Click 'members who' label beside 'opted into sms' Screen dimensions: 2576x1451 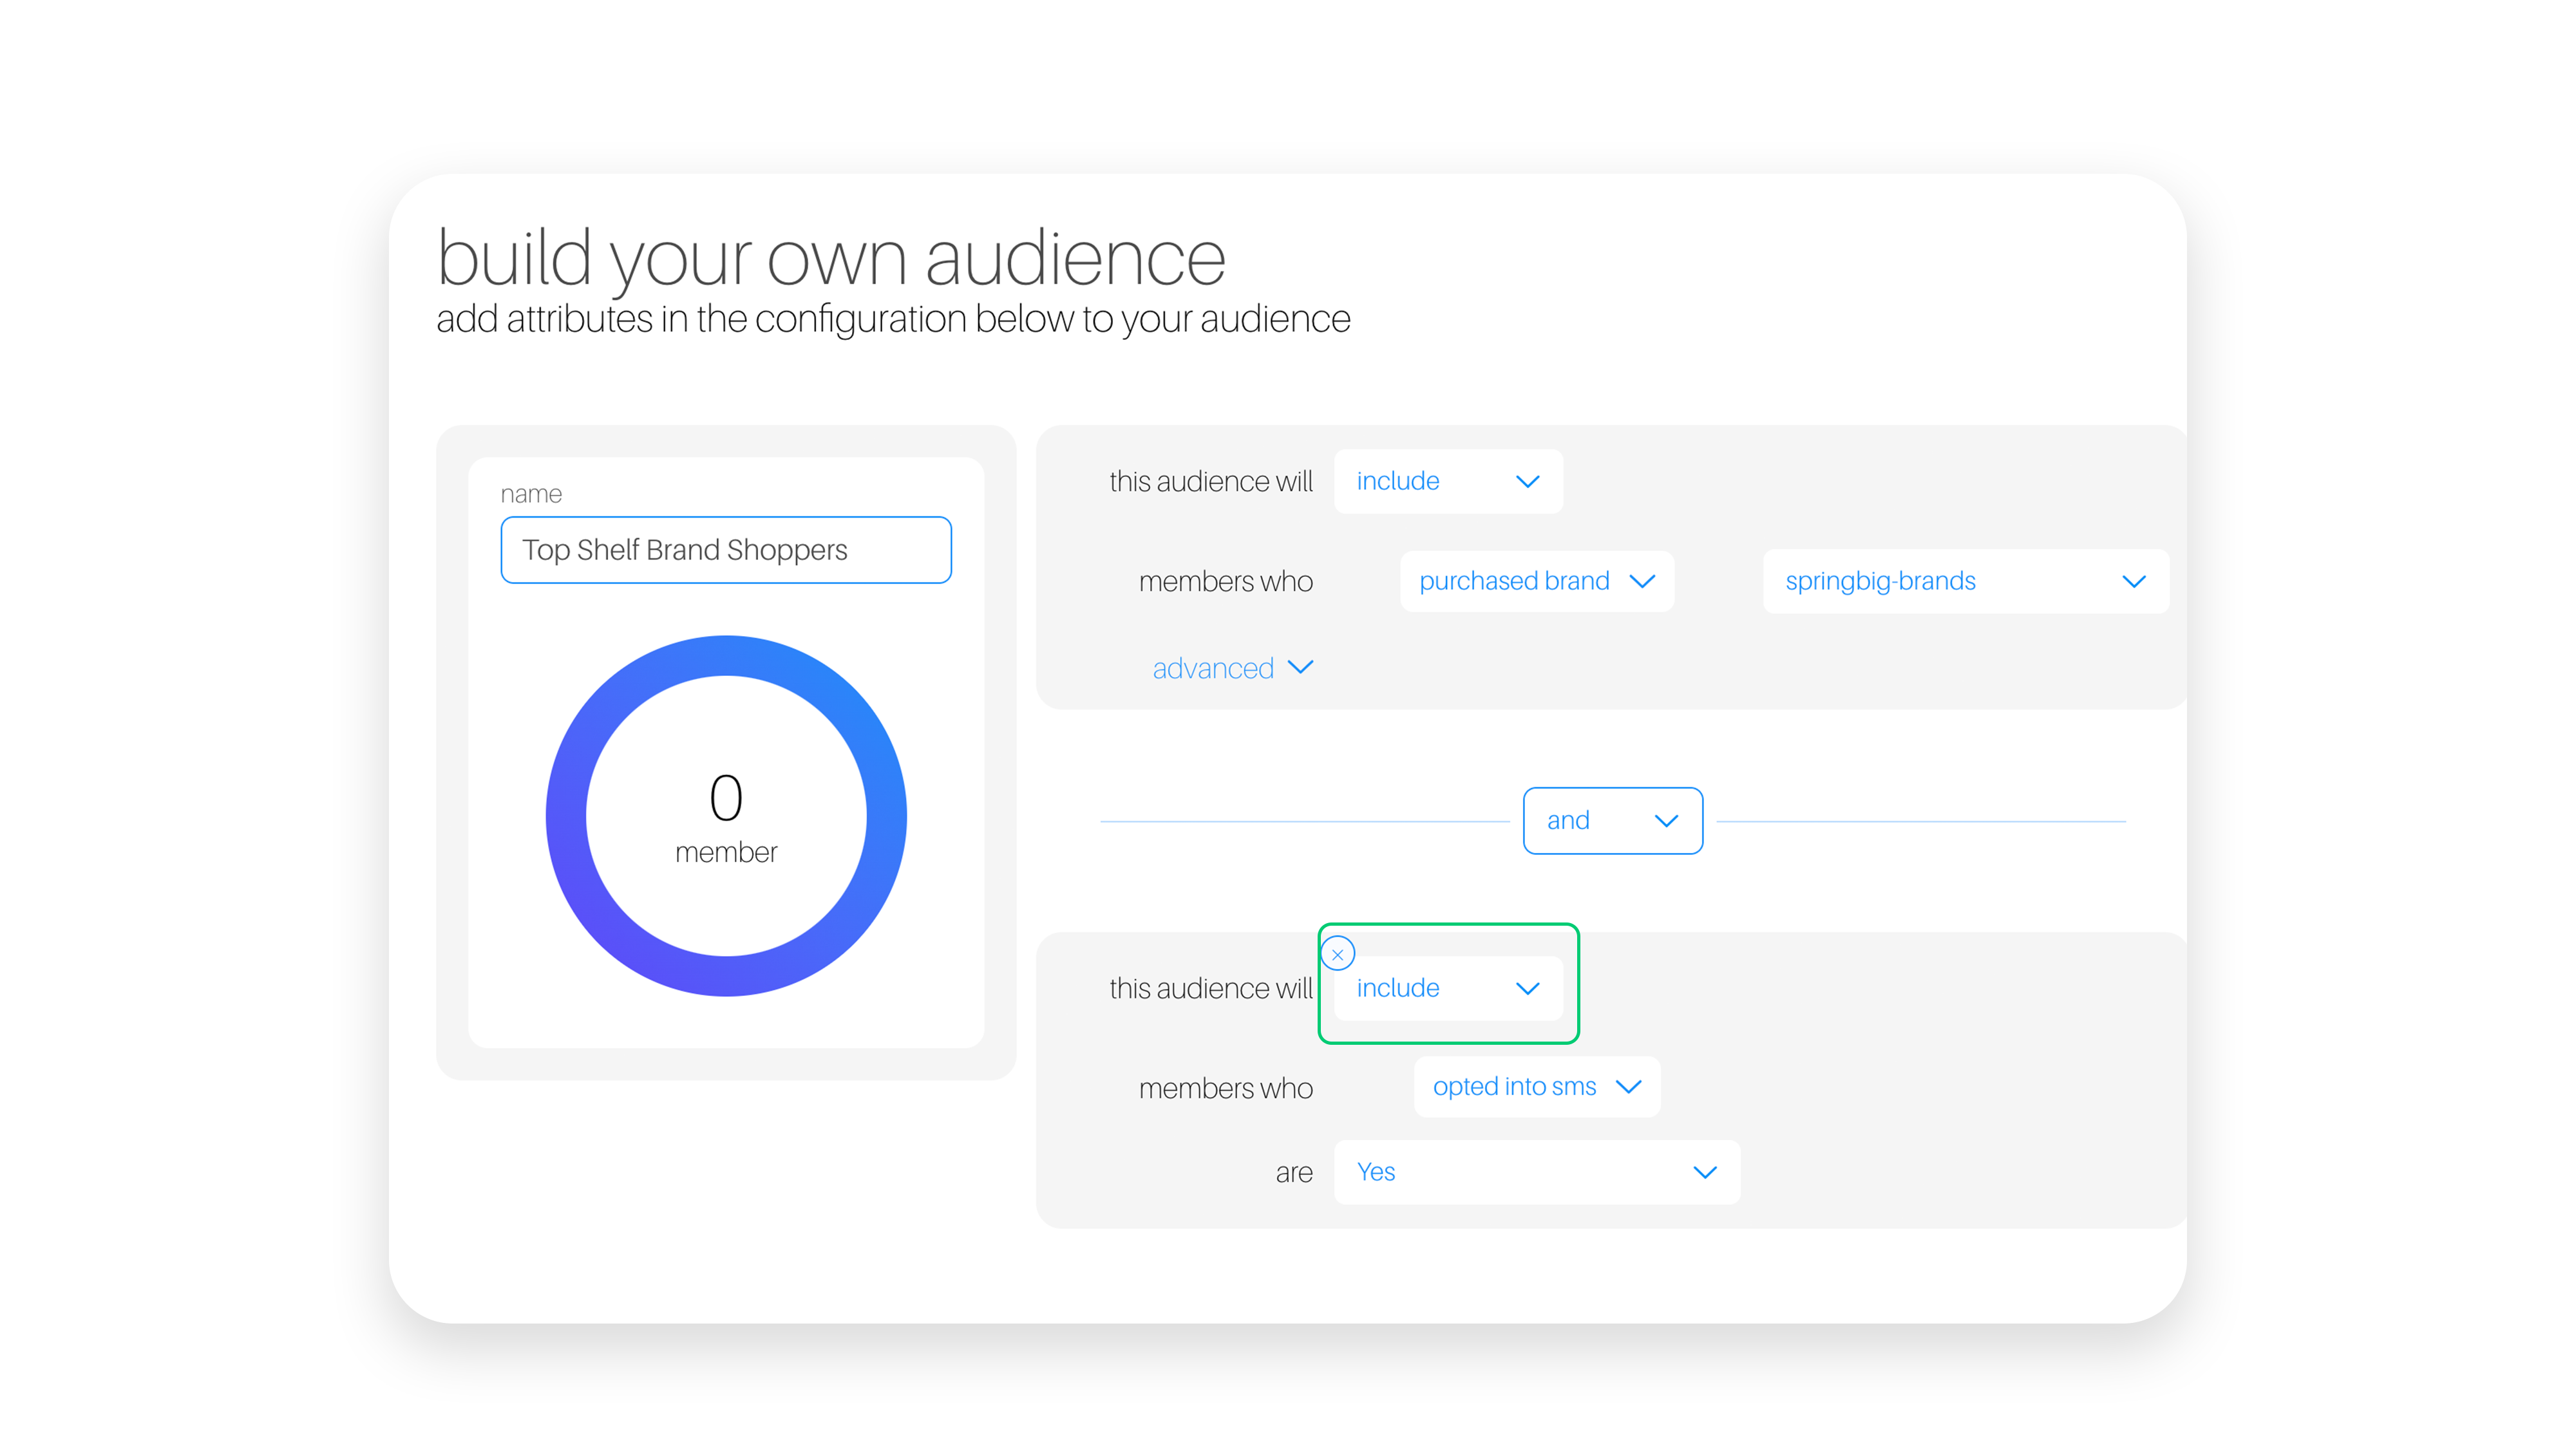point(1226,1088)
